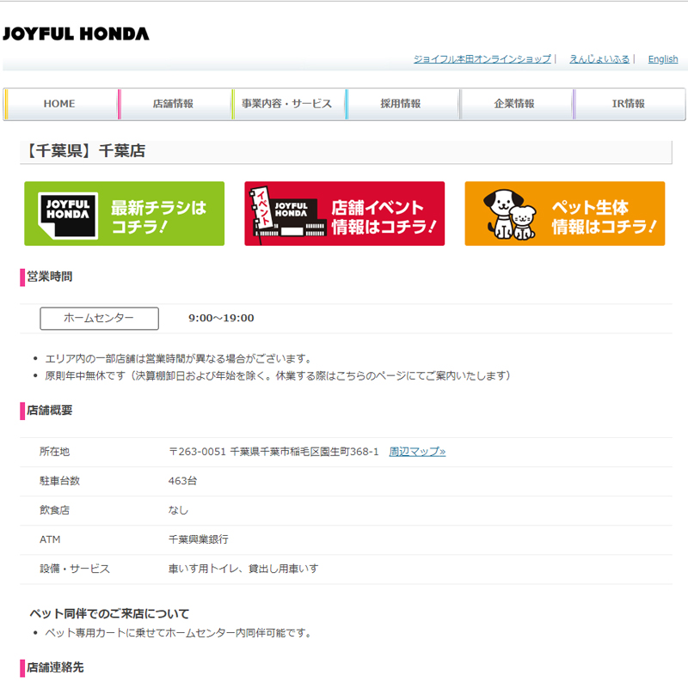Click the 9:00～19:00 hours text
The height and width of the screenshot is (688, 688).
click(x=221, y=318)
